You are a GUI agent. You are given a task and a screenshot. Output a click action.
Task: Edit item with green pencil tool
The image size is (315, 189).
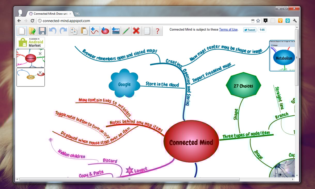[126, 31]
